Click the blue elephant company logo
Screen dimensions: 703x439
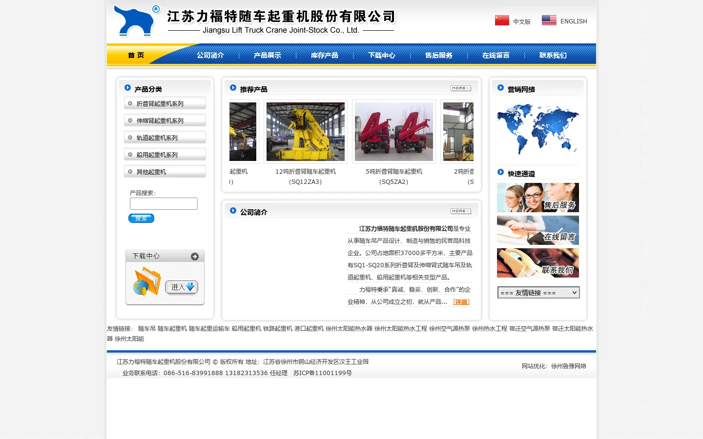137,21
